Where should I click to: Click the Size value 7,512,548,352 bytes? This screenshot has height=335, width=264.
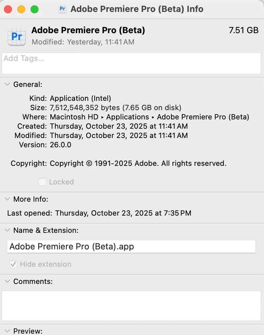(x=115, y=108)
